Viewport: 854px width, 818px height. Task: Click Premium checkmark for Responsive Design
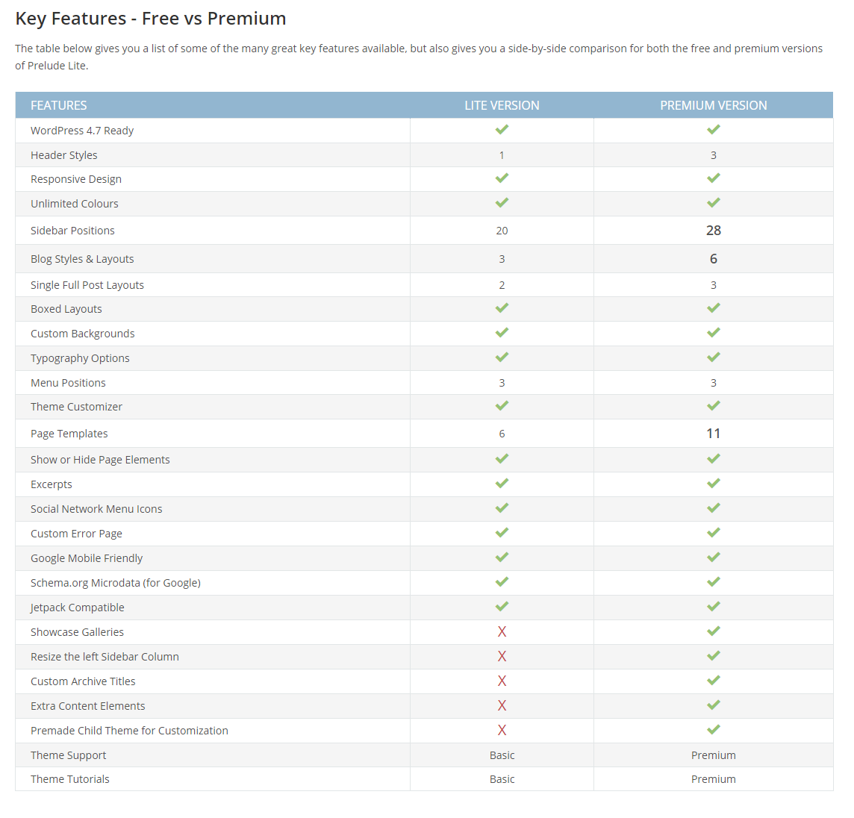pos(714,178)
